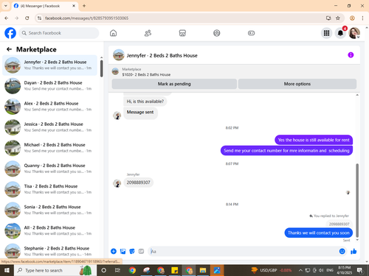The height and width of the screenshot is (276, 369).
Task: Select the Messenger | Facebook tab
Action: click(44, 6)
